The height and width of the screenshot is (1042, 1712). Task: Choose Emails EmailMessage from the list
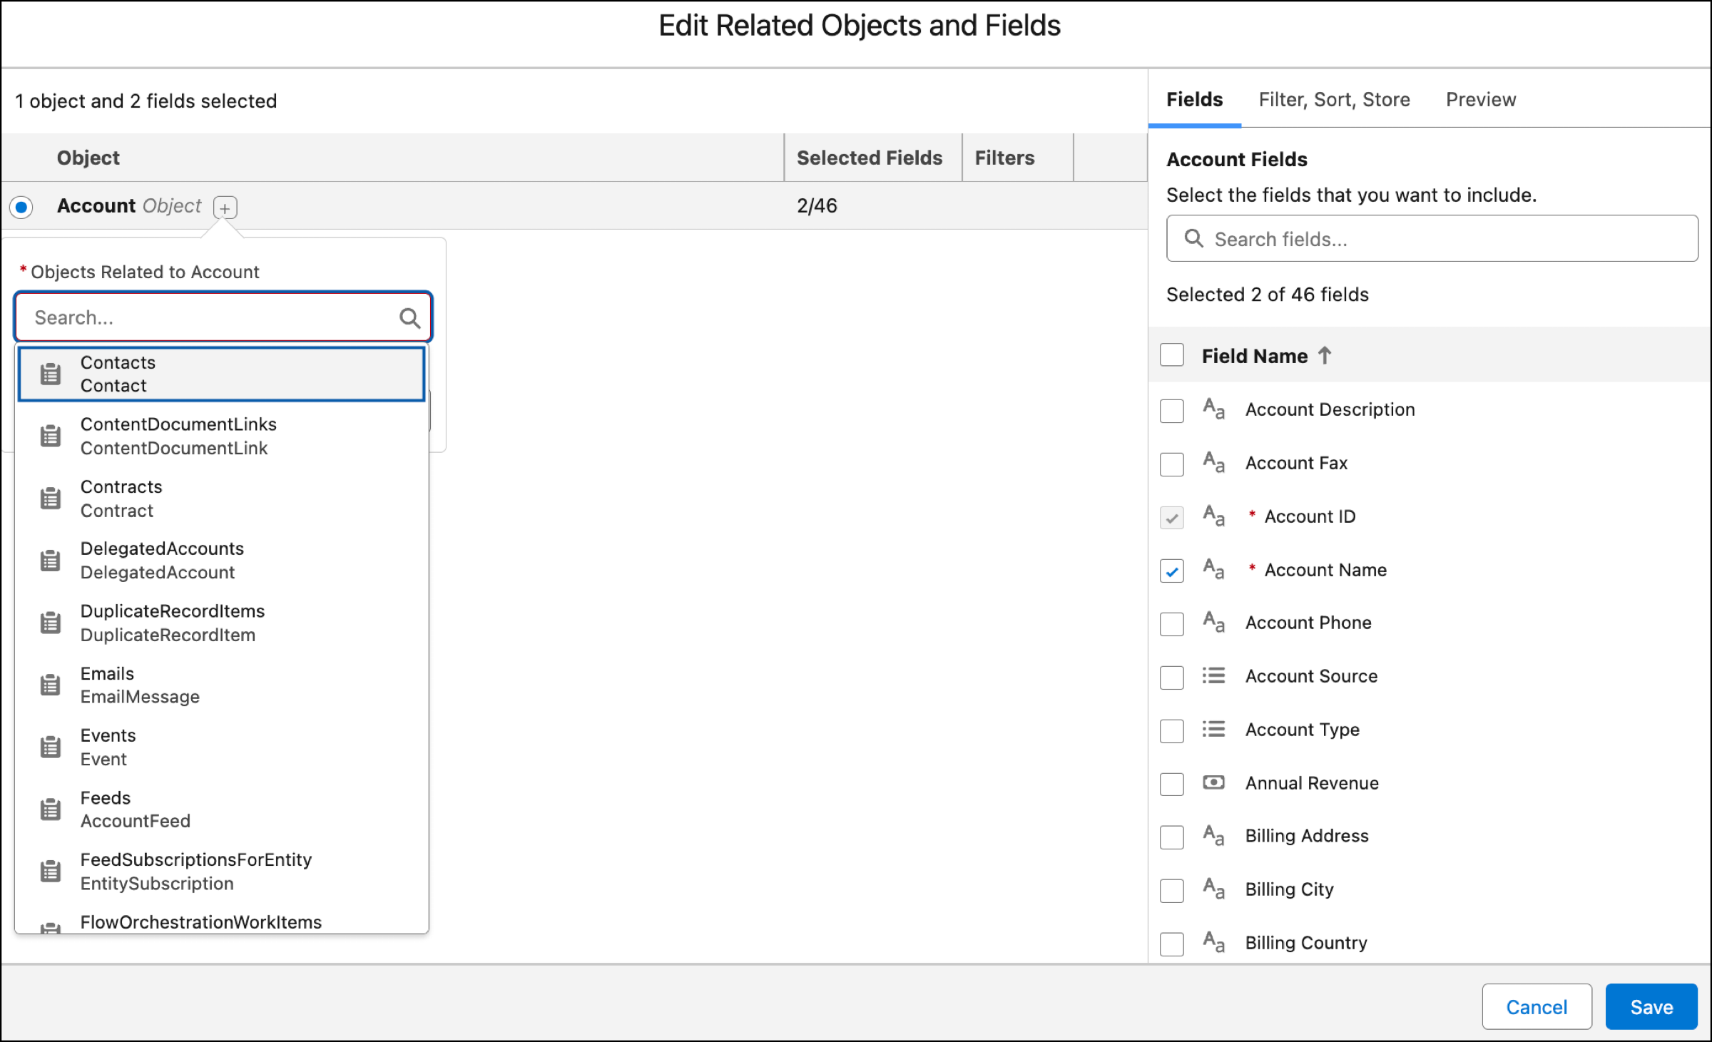coord(222,685)
